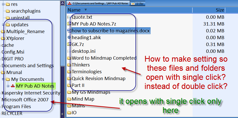
Task: Click the MY Pub AD Notes.7z archive icon
Action: pos(69,24)
